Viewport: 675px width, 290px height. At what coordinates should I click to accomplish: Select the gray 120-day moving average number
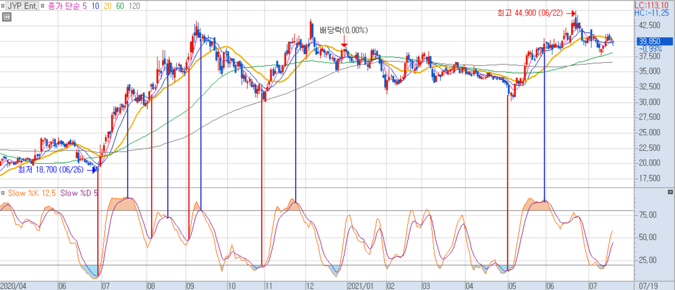coord(134,6)
